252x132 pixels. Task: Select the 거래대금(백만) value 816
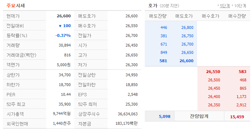tap(67, 55)
